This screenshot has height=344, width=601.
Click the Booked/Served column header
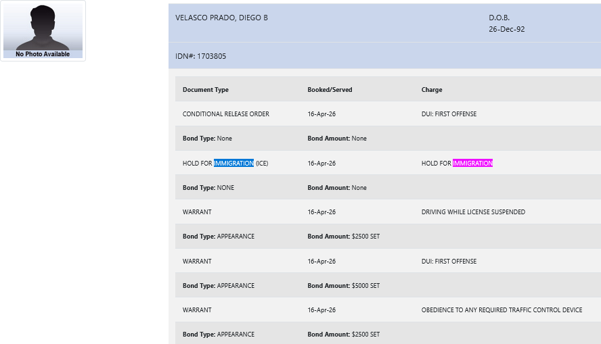[330, 90]
